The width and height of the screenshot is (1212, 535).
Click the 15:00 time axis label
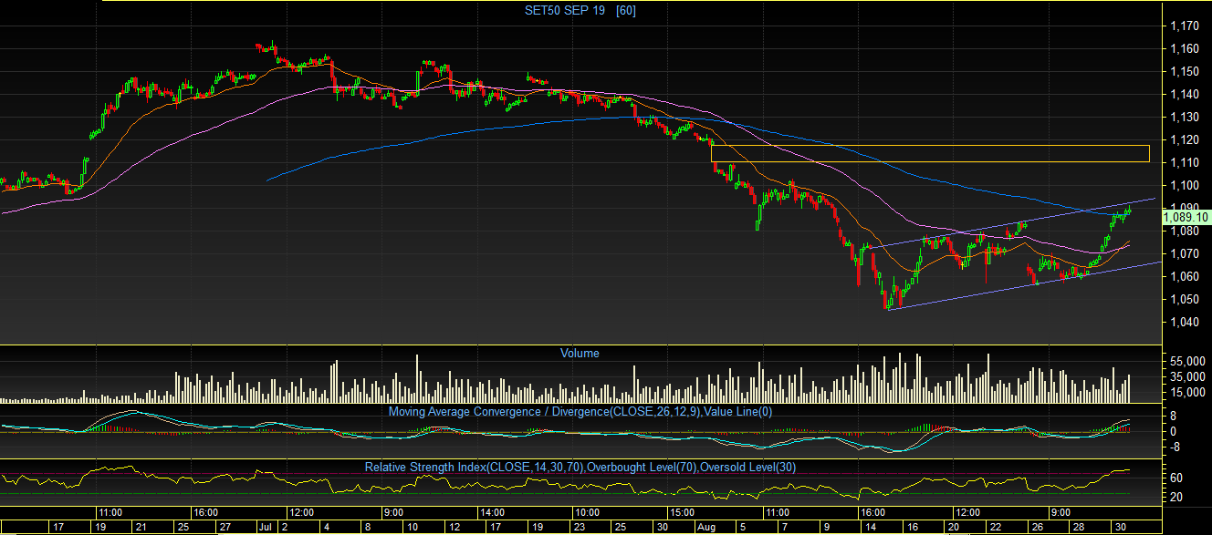pyautogui.click(x=684, y=512)
